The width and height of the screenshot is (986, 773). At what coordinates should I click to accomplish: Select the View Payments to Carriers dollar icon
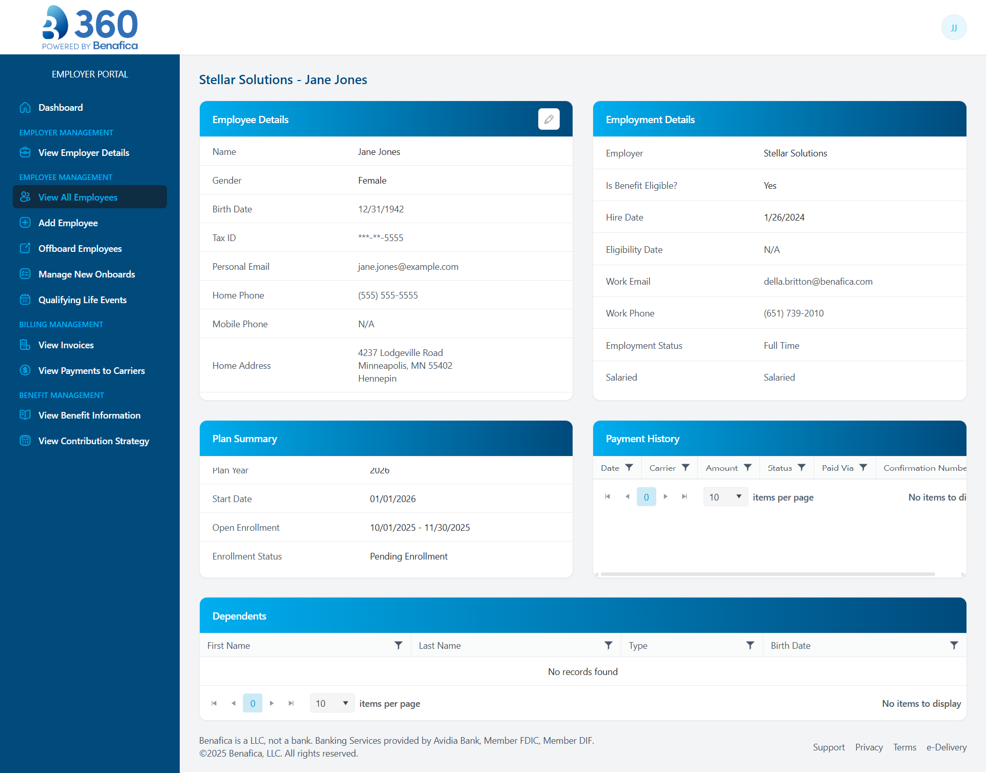[x=26, y=370]
